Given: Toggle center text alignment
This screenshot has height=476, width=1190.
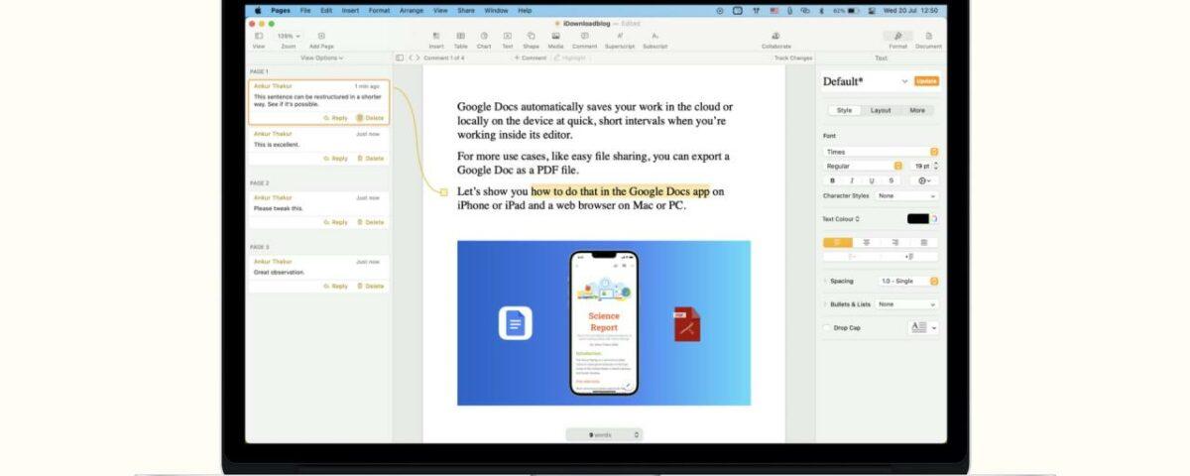Looking at the screenshot, I should pyautogui.click(x=867, y=242).
